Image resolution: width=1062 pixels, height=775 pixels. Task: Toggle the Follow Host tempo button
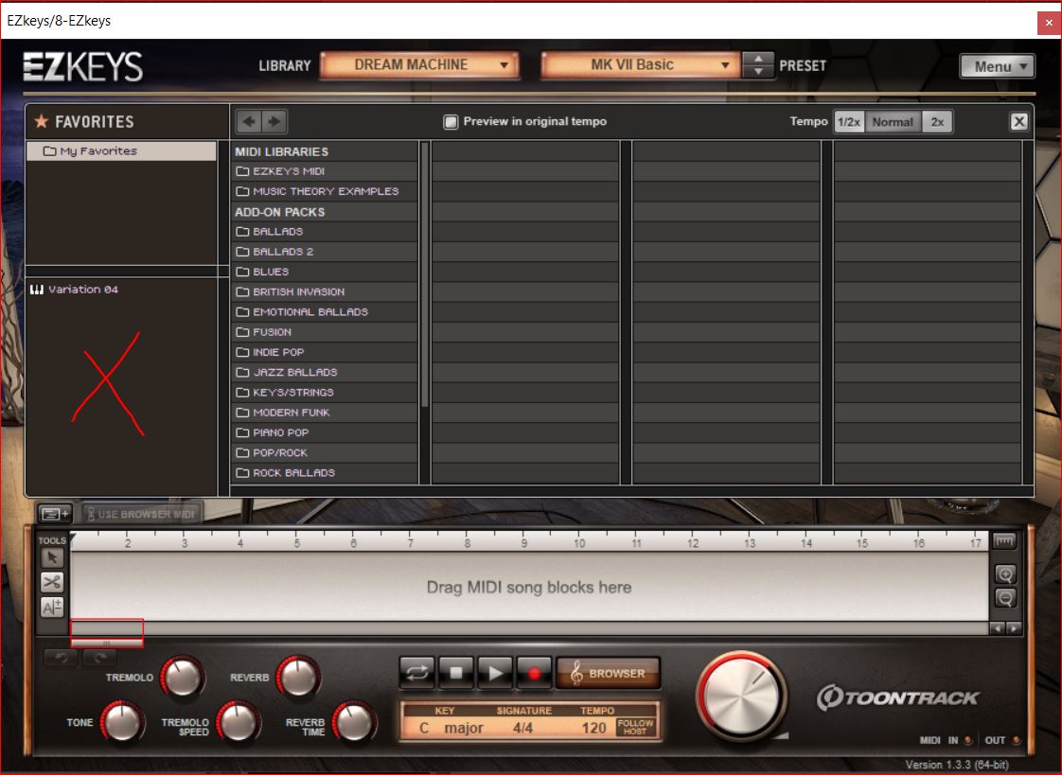click(x=635, y=727)
